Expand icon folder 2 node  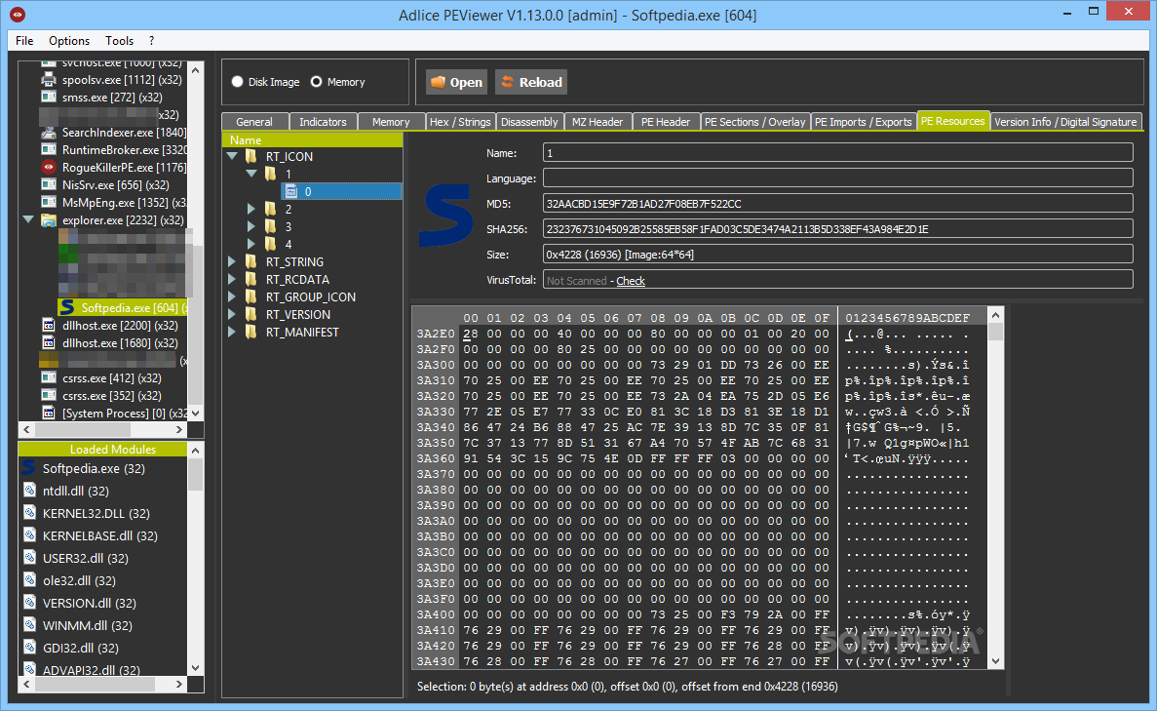[251, 209]
